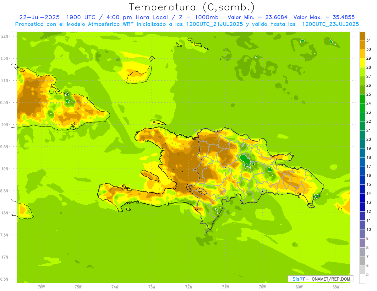Click the color scale label 12
377x291 pixels.
369,212
